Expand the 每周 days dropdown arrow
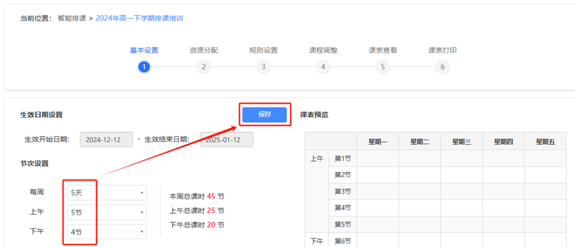This screenshot has width=575, height=247. (x=142, y=193)
